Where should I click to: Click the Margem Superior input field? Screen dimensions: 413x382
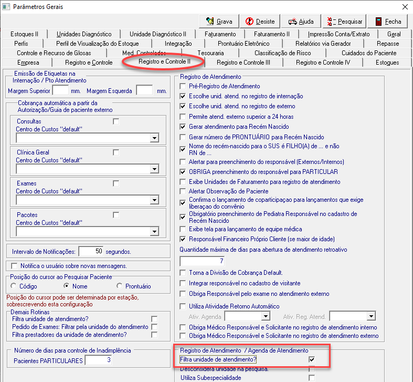(60, 90)
